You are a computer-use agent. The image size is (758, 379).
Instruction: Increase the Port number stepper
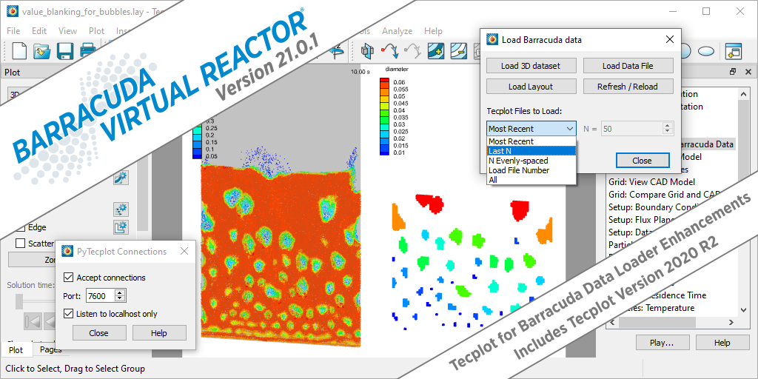pyautogui.click(x=121, y=292)
